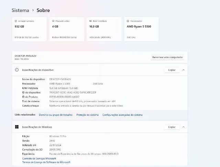This screenshot has height=167, width=220.
Task: Click Links relacionados label
Action: pos(25,115)
